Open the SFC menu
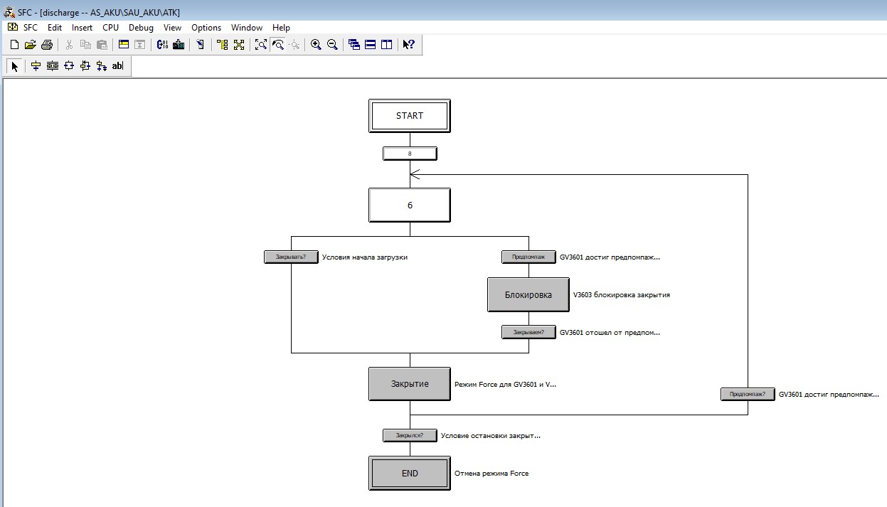This screenshot has width=887, height=507. (31, 28)
